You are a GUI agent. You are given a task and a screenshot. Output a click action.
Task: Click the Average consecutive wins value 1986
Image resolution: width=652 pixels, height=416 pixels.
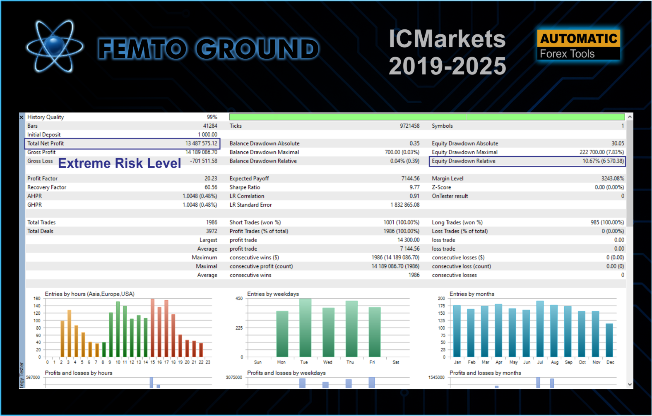point(414,275)
